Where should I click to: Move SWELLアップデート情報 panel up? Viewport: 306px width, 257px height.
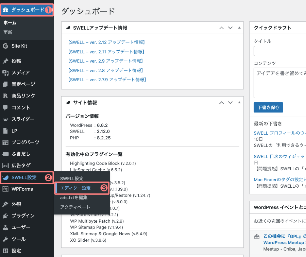221,28
